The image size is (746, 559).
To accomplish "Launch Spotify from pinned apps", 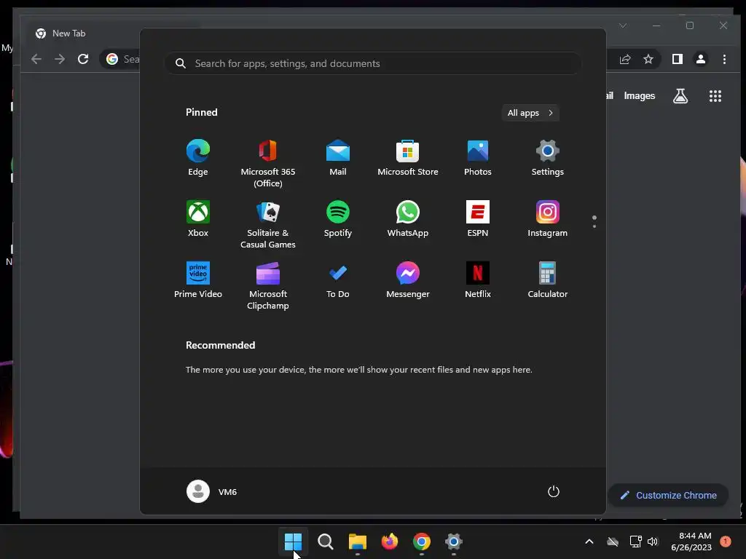I will click(x=338, y=218).
